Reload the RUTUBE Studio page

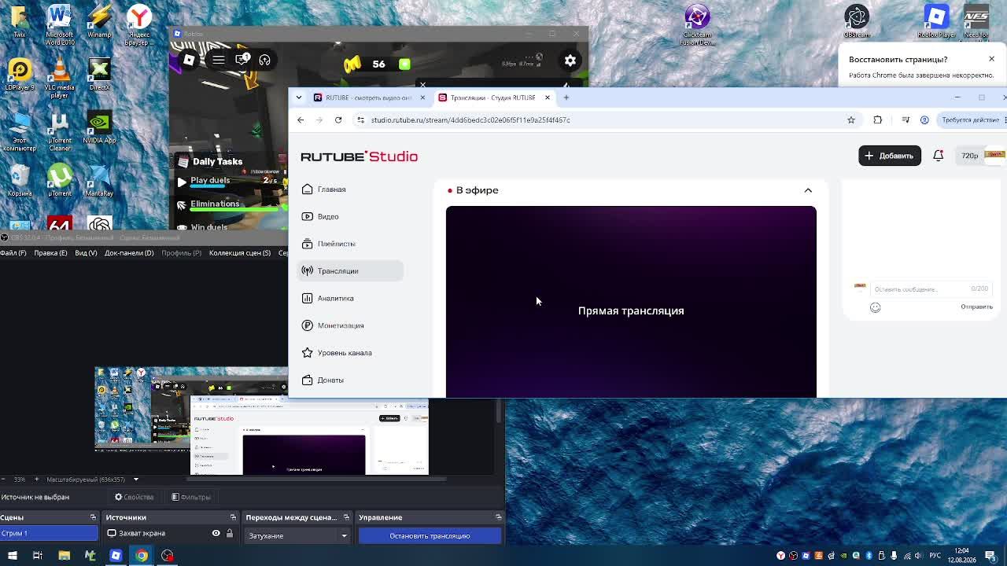pos(338,119)
